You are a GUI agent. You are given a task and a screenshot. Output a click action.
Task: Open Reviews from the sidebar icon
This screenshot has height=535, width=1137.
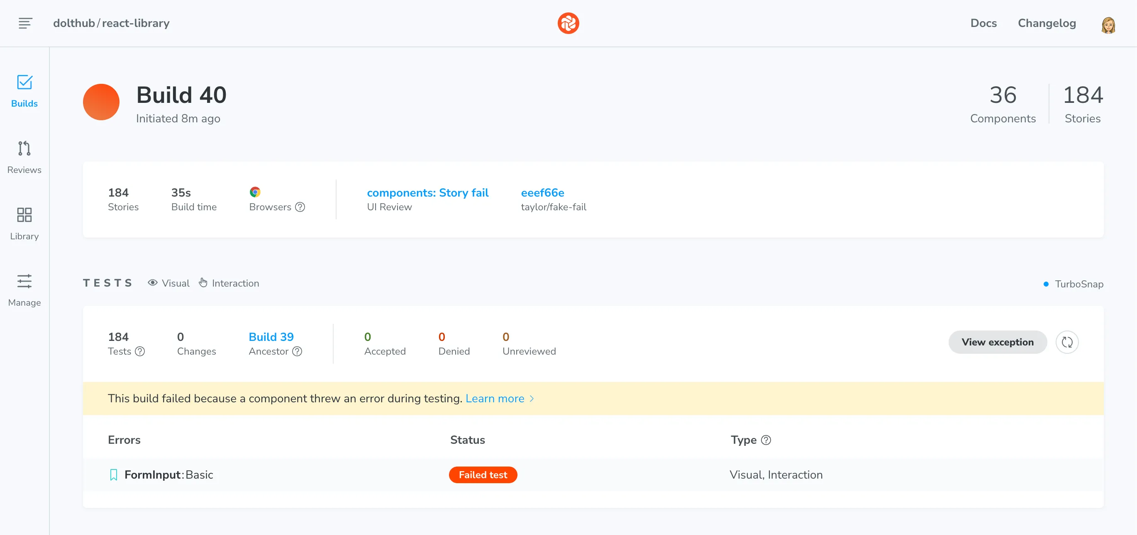coord(24,149)
